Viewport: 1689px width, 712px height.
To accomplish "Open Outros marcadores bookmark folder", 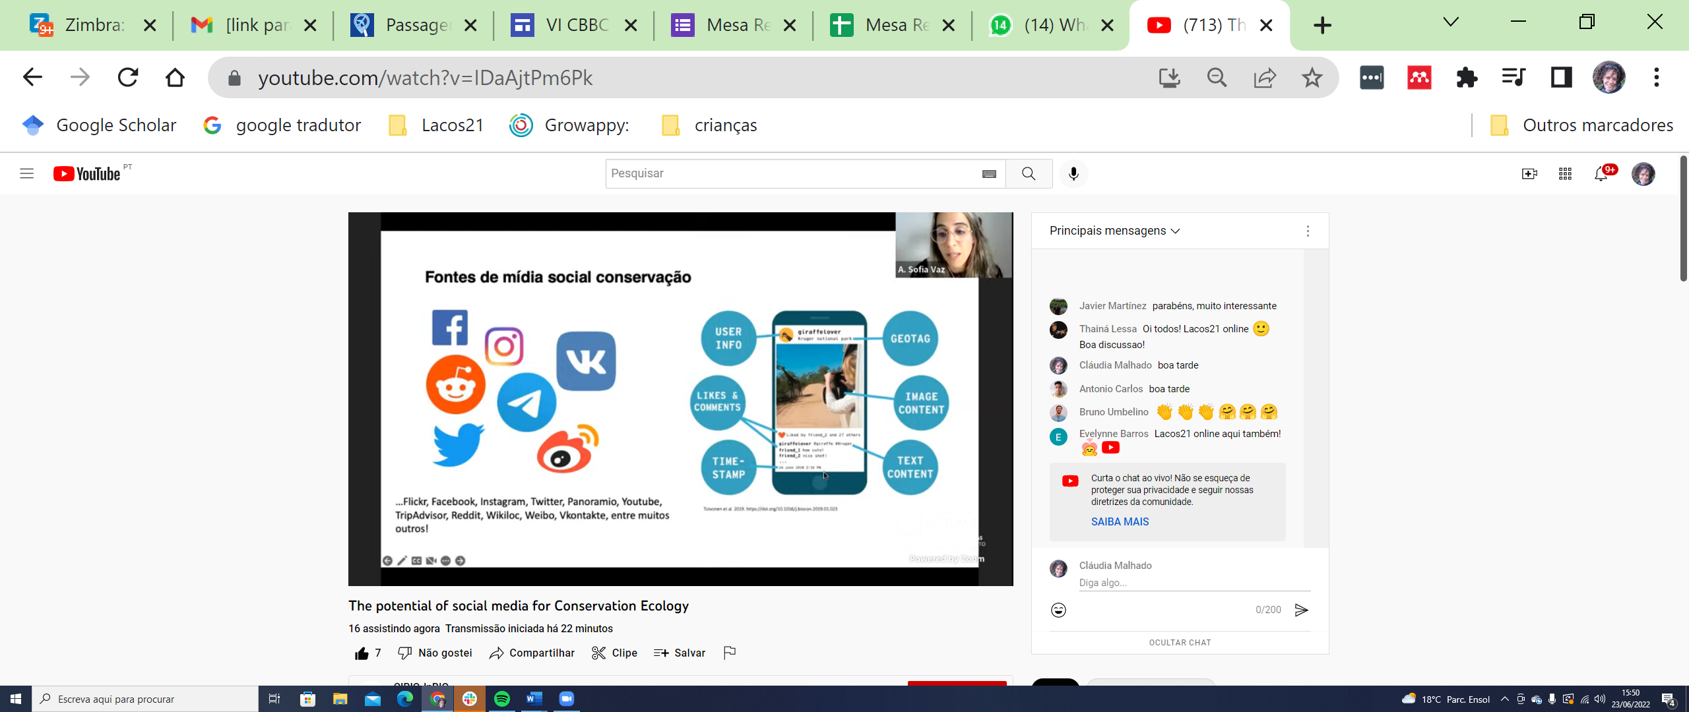I will pyautogui.click(x=1581, y=125).
